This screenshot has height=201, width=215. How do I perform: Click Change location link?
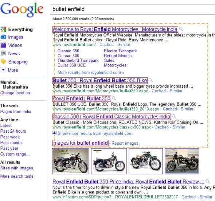tap(15, 93)
